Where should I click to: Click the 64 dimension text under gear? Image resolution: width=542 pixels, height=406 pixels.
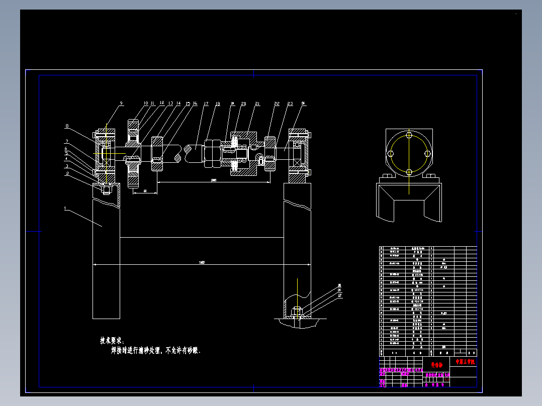coord(145,191)
